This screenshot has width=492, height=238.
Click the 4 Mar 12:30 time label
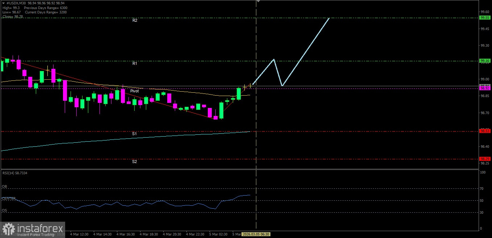[79, 234]
